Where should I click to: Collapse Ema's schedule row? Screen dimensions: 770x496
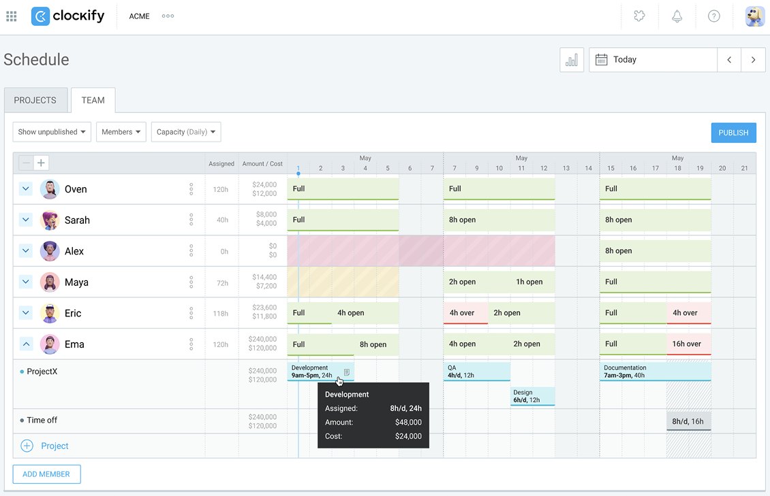[x=25, y=344]
